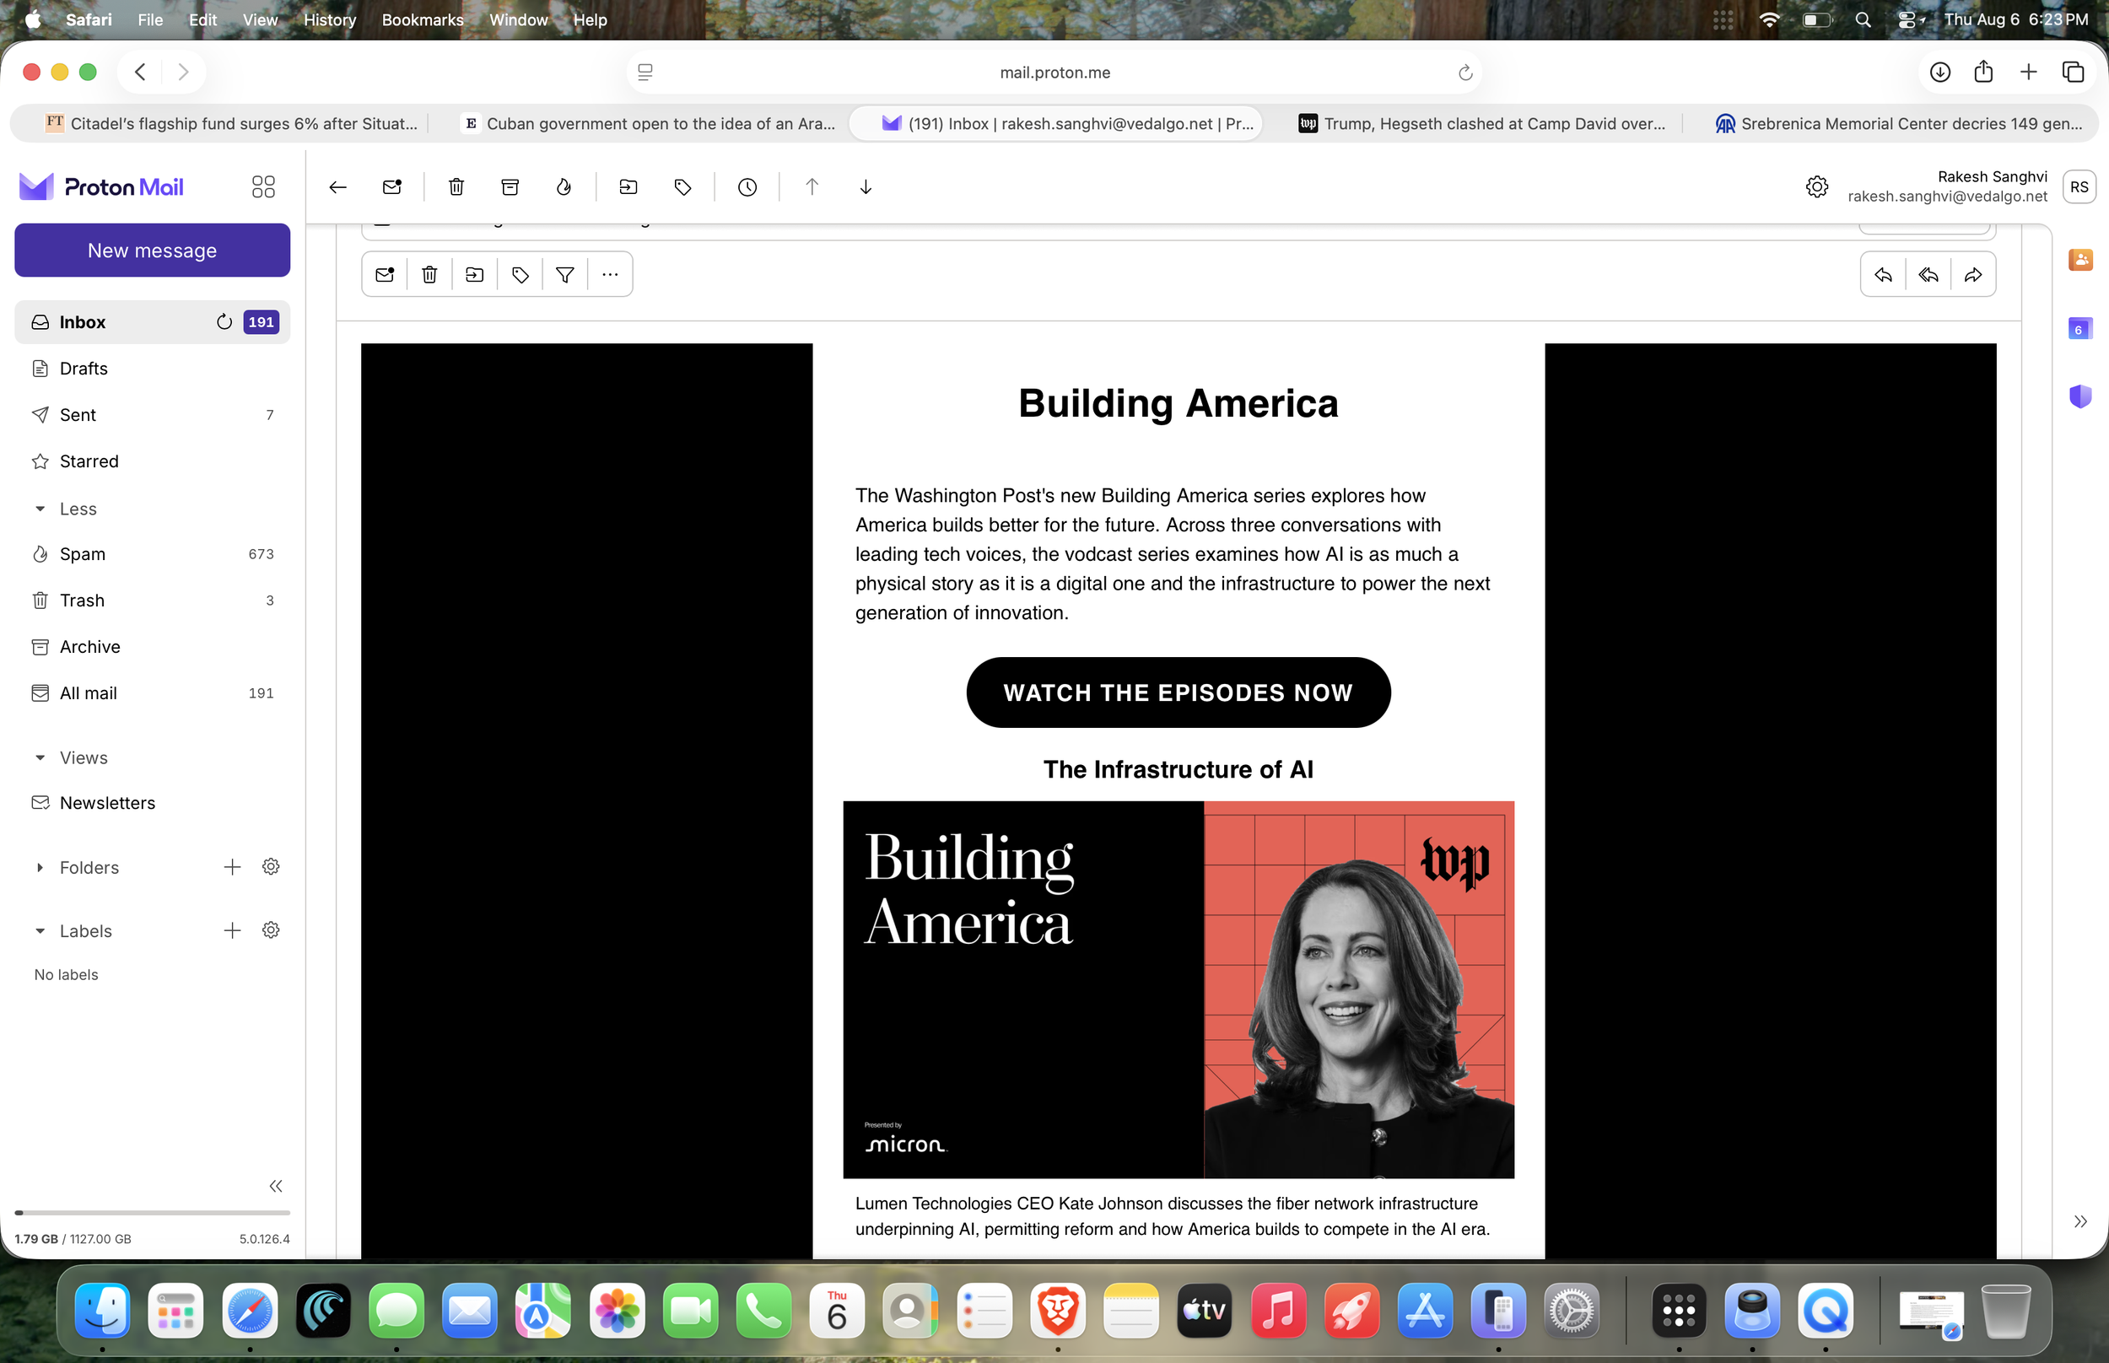2109x1363 pixels.
Task: Compose with the New message button
Action: pyautogui.click(x=152, y=251)
